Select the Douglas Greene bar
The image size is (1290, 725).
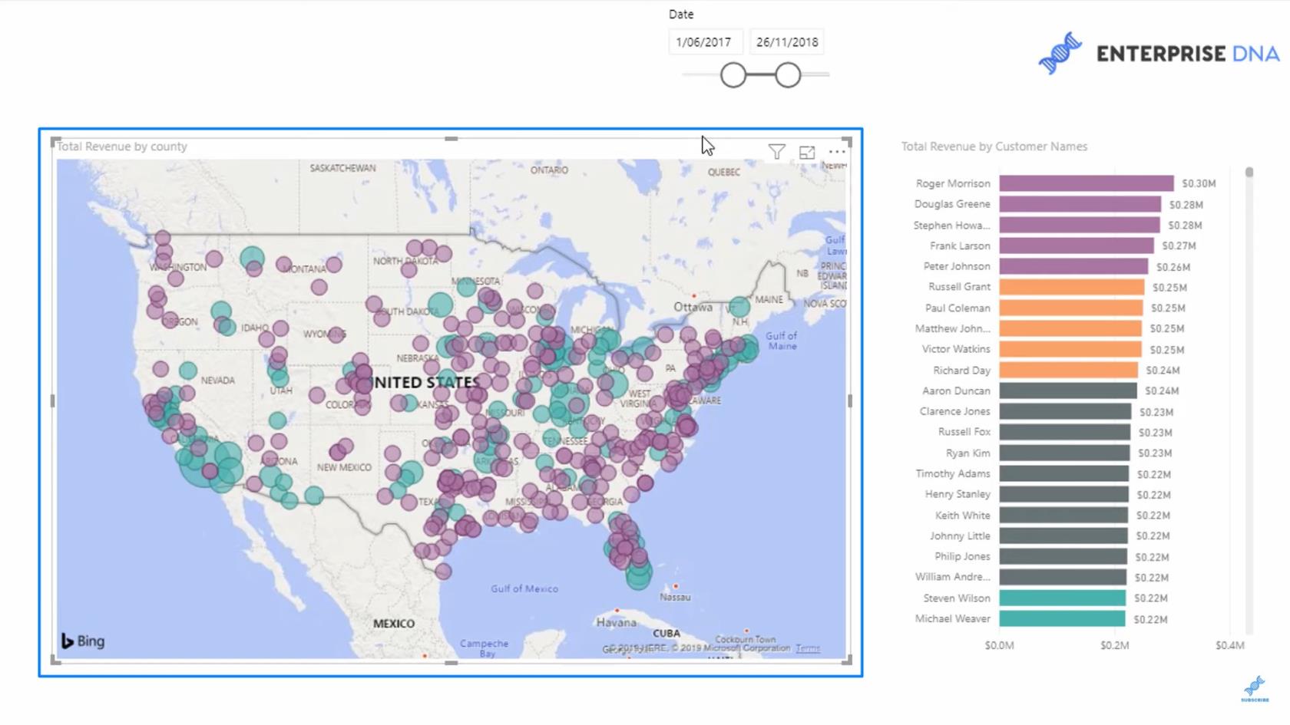(x=1080, y=204)
